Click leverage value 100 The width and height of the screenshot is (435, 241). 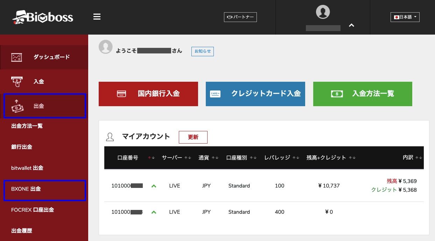[x=280, y=186]
